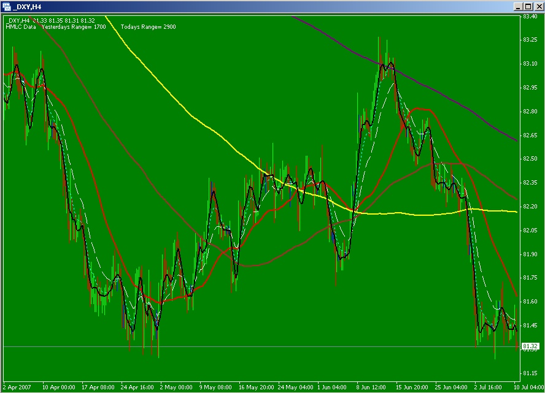The width and height of the screenshot is (545, 393).
Task: Click the '25 Jun 04:00' time axis label
Action: coord(451,387)
